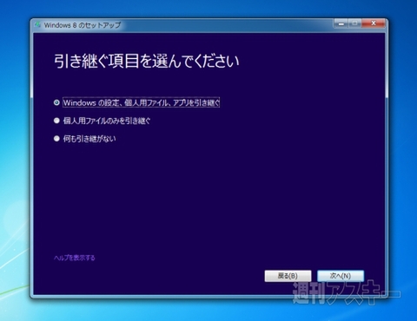This screenshot has height=321, width=417.
Task: Minimize the Windows 8 setup window
Action: [x=341, y=23]
